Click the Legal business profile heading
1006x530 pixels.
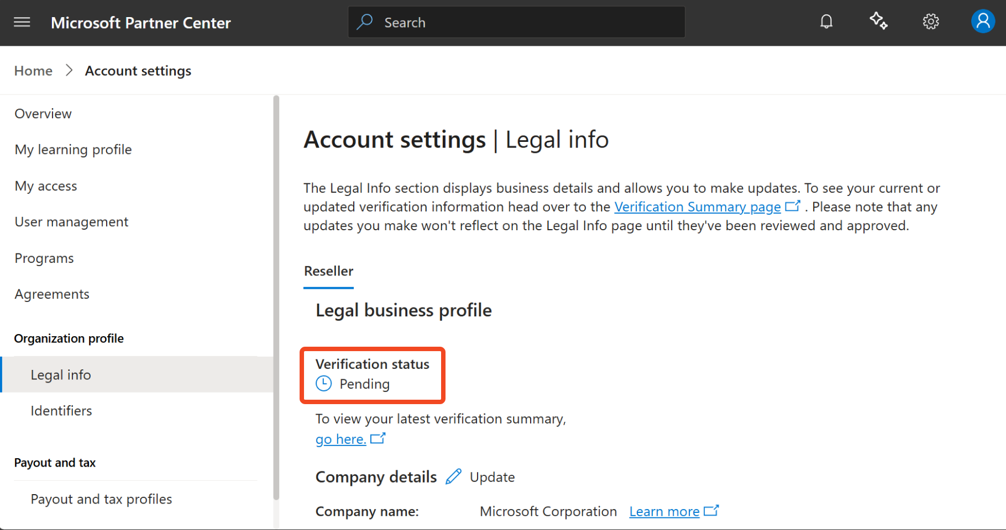[x=404, y=310]
